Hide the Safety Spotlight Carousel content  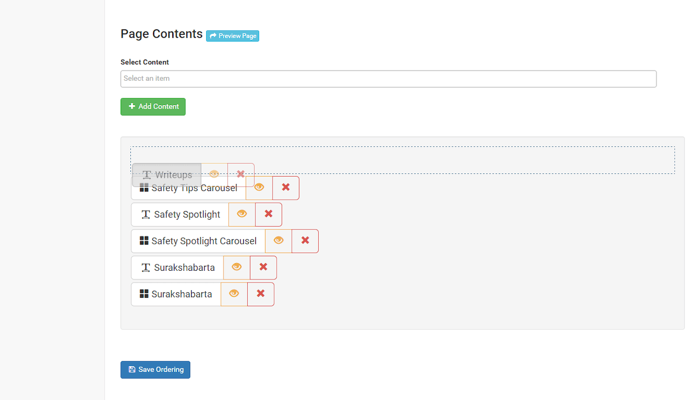(278, 241)
